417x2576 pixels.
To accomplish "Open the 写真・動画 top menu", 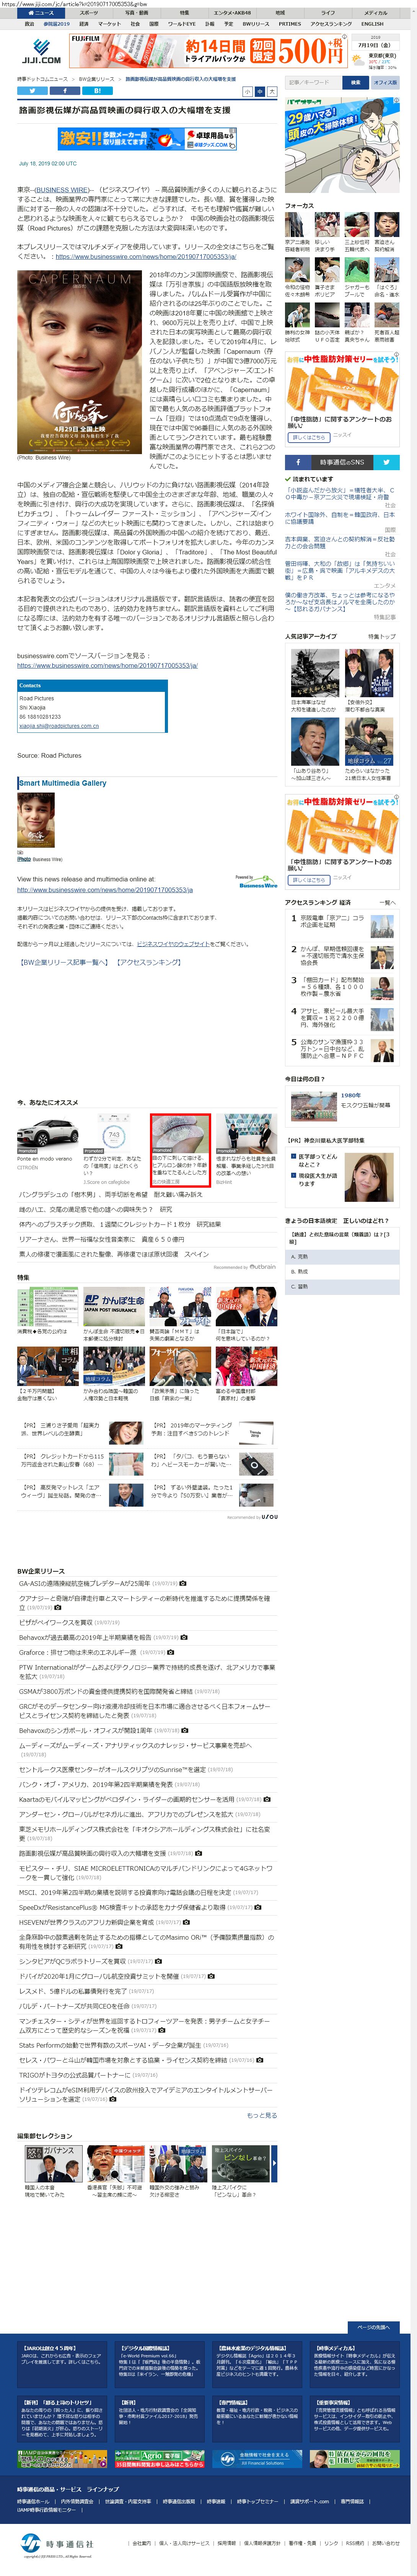I will point(137,13).
